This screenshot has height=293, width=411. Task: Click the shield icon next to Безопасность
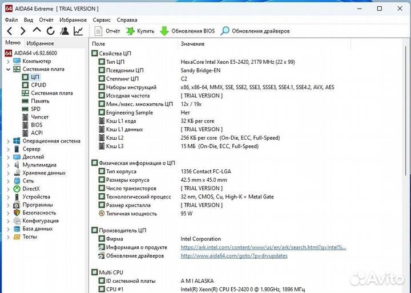pyautogui.click(x=17, y=213)
